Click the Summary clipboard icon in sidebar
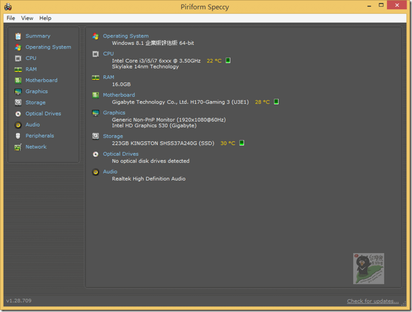This screenshot has width=412, height=312. click(x=18, y=36)
